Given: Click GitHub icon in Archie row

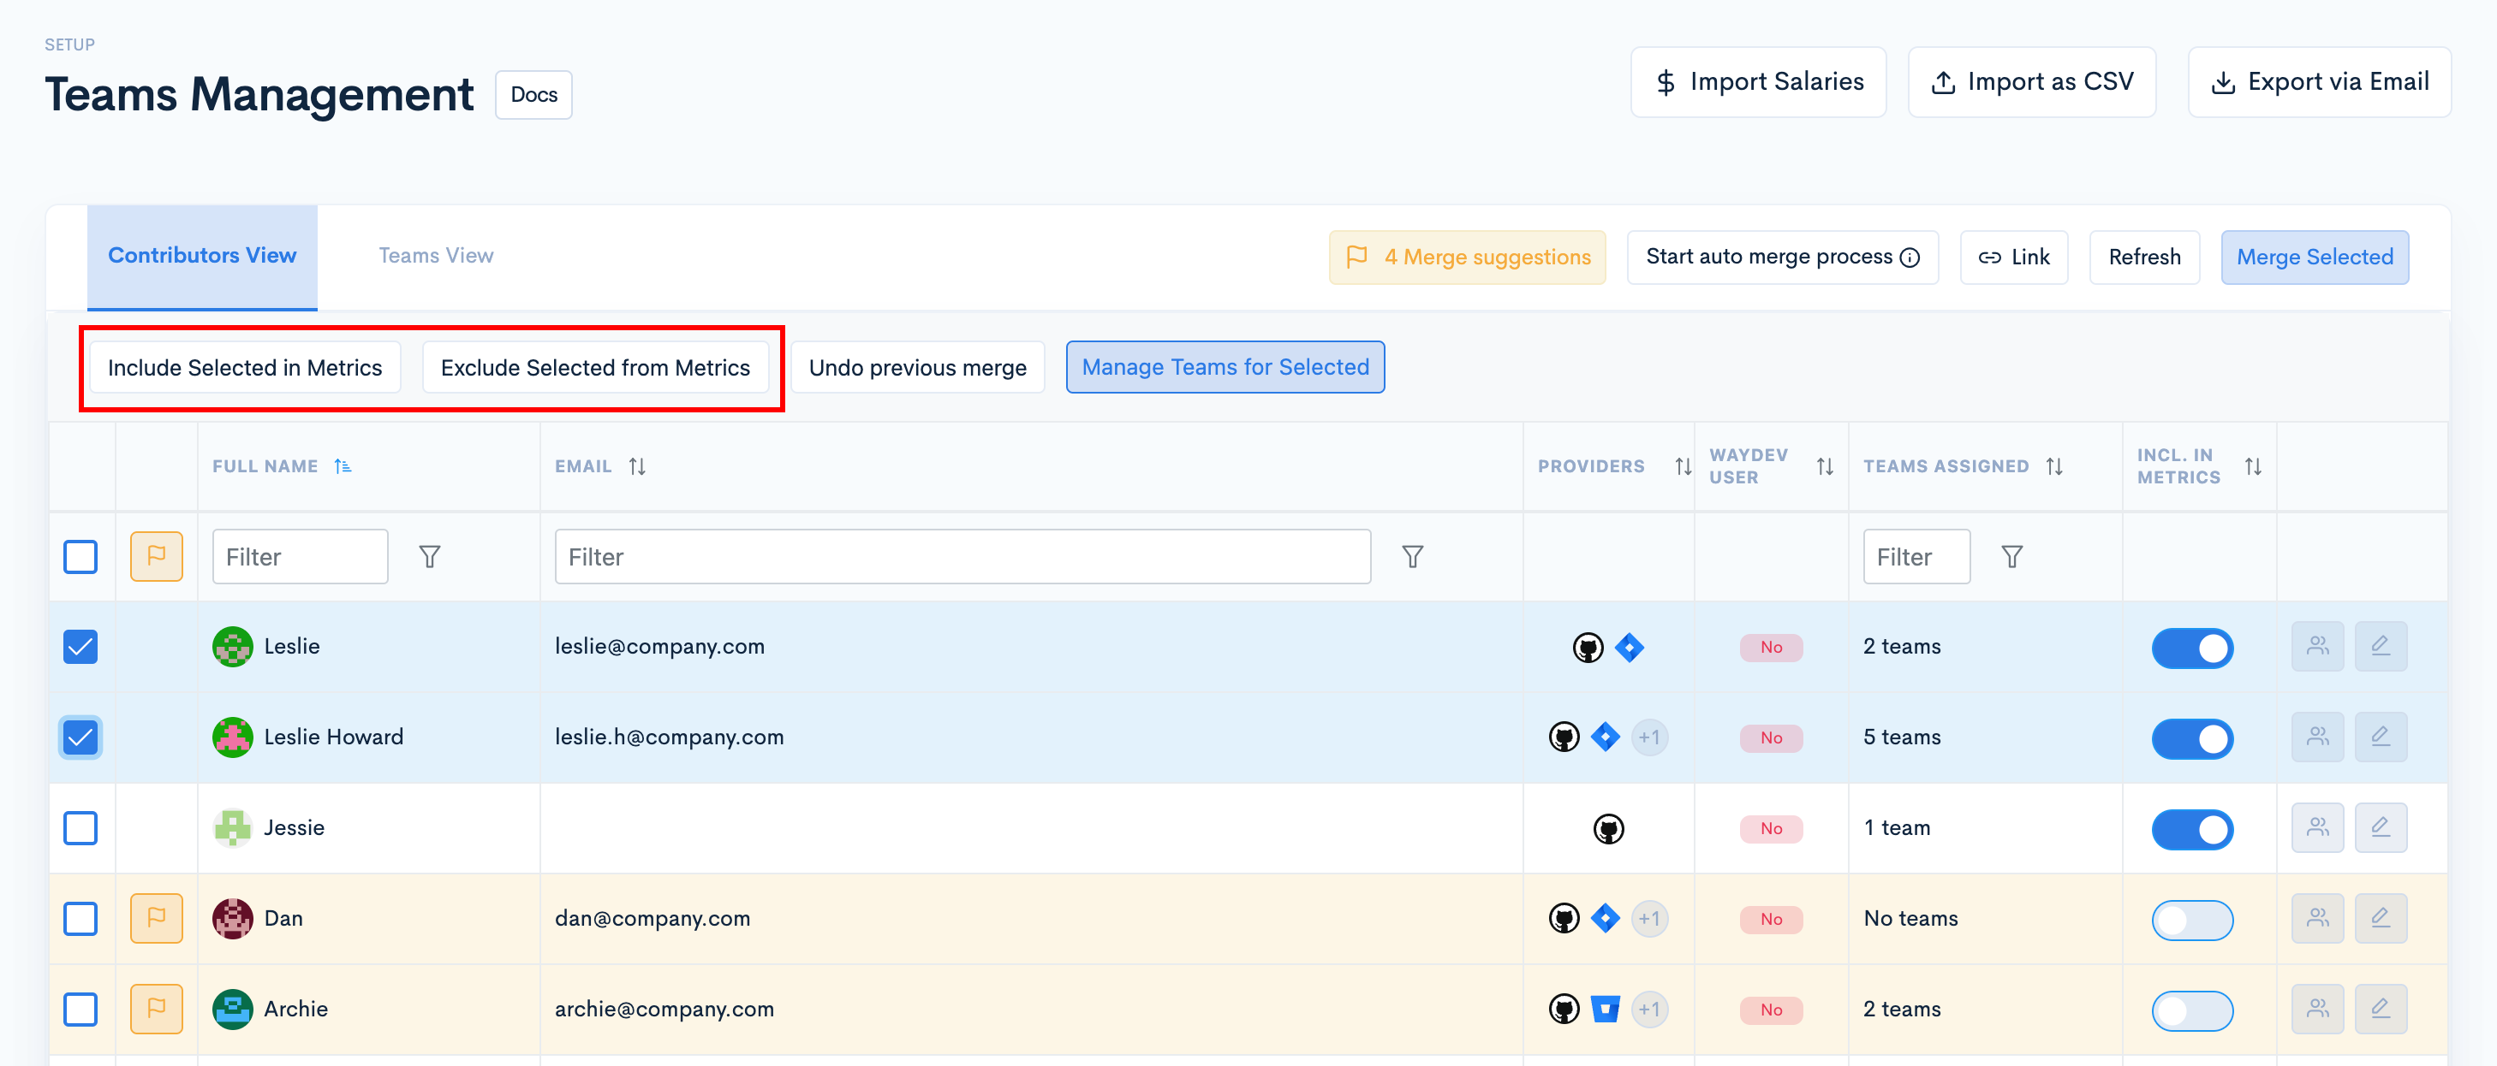Looking at the screenshot, I should click(1564, 1010).
